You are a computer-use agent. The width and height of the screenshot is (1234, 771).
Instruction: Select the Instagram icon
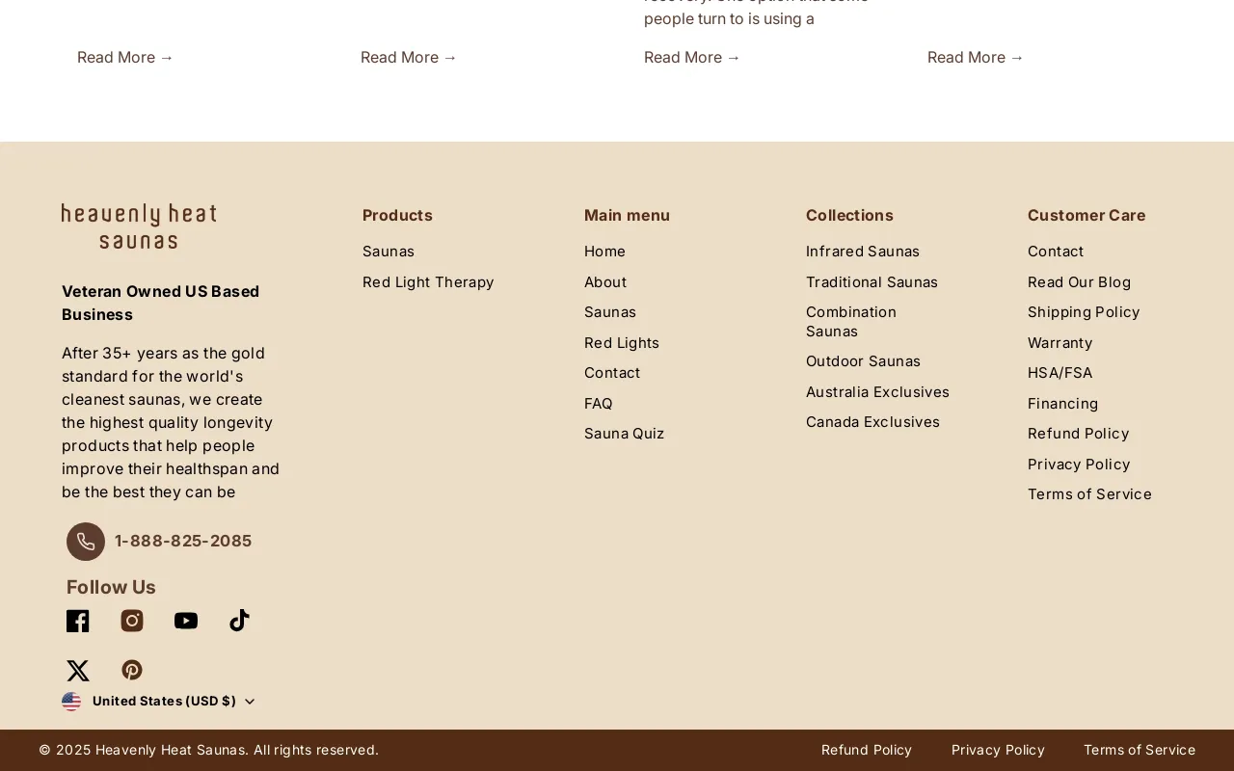(132, 620)
